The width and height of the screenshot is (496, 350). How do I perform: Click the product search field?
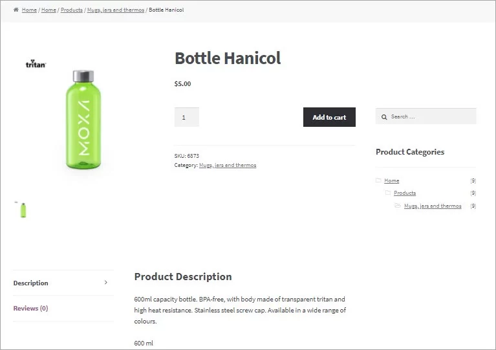(430, 116)
